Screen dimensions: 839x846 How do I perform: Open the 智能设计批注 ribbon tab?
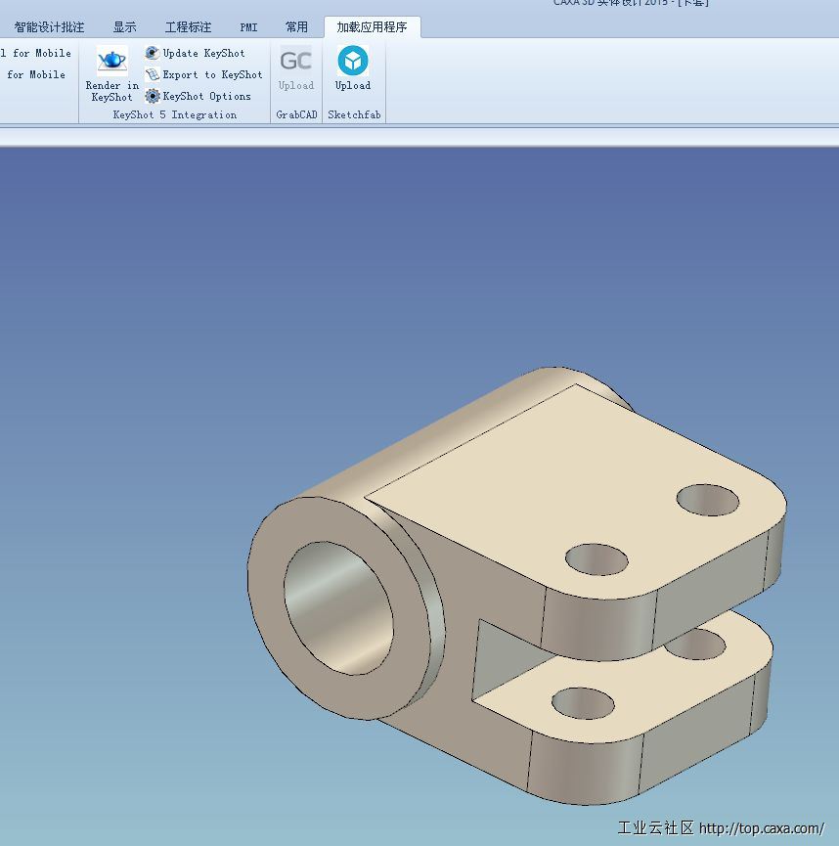click(x=49, y=27)
